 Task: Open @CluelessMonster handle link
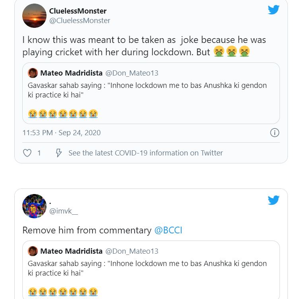(x=80, y=20)
